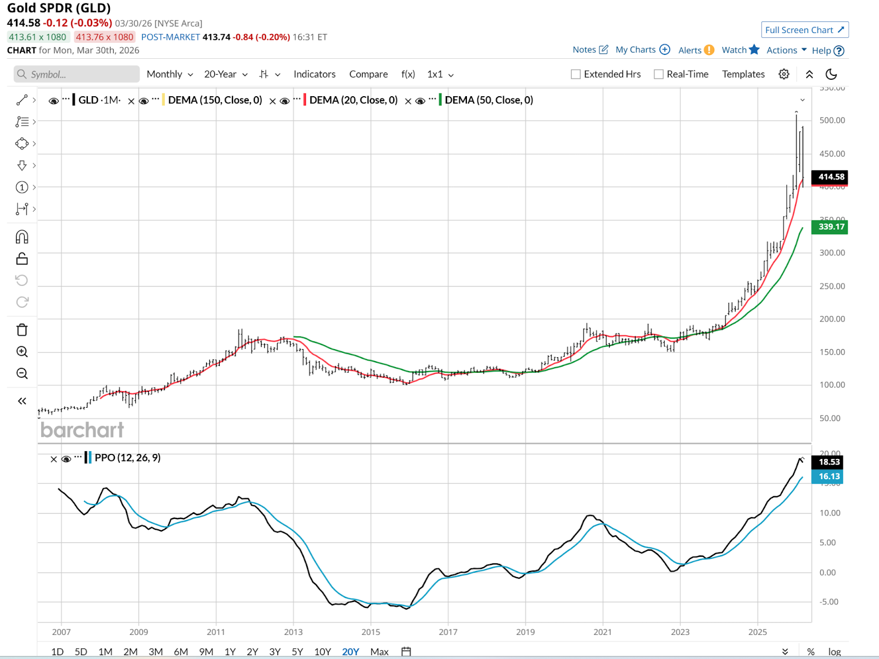Collapse the chart toolbar with double-up chevron
Image resolution: width=879 pixels, height=659 pixels.
809,74
